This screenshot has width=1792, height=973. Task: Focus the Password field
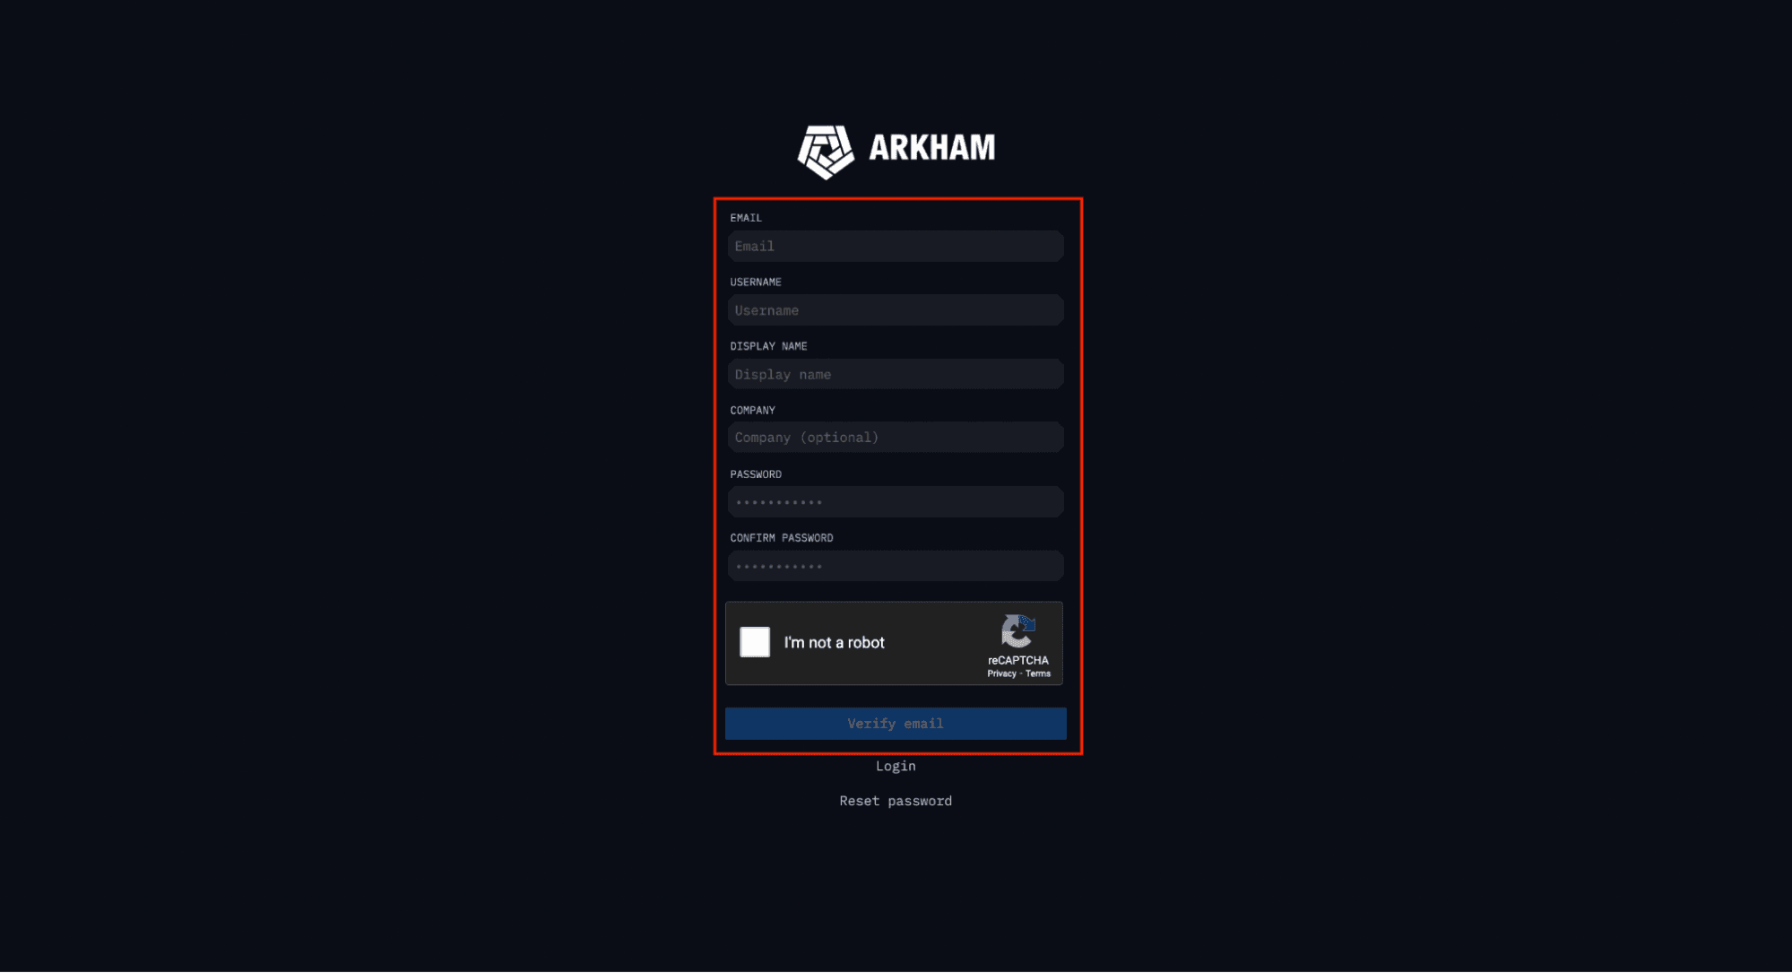point(896,502)
